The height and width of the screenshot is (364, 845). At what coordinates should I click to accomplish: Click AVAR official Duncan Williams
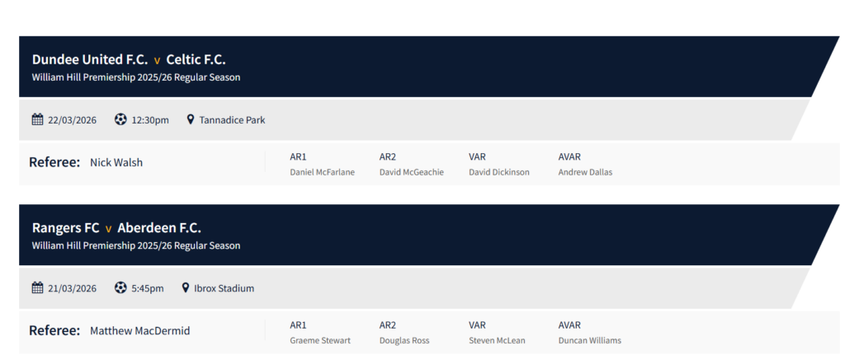[589, 340]
